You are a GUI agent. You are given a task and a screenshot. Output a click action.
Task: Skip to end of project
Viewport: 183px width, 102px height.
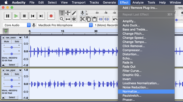(41, 16)
